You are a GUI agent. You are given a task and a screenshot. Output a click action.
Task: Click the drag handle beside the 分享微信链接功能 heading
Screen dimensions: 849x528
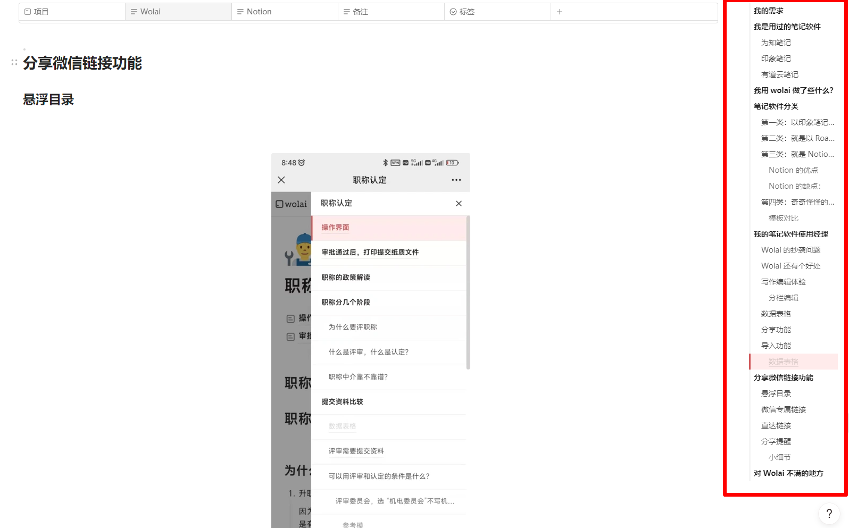click(x=14, y=63)
